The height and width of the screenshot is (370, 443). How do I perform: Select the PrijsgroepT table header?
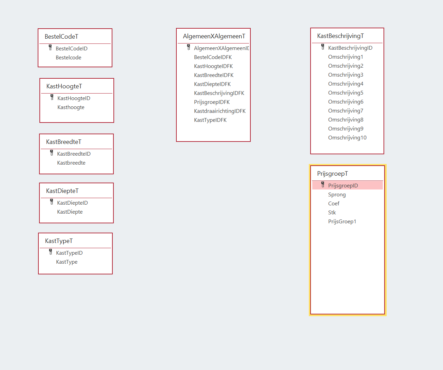[332, 174]
